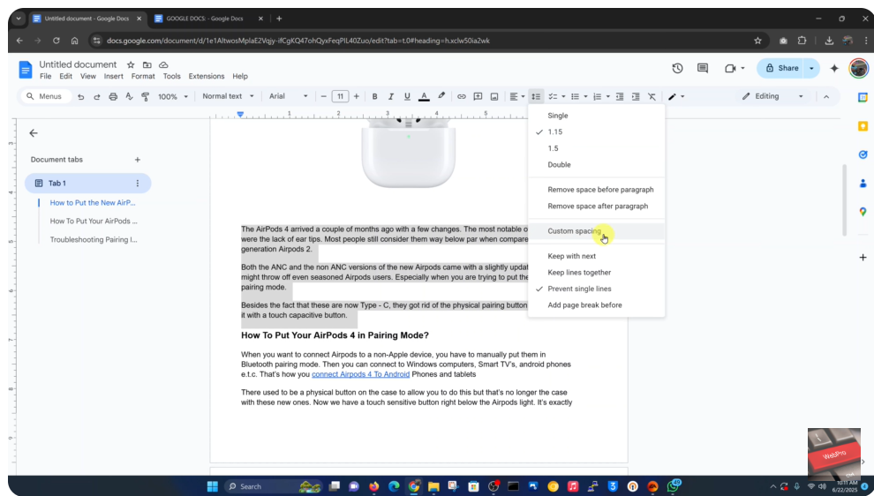The image size is (874, 496).
Task: Click the bulleted list icon
Action: pos(576,96)
